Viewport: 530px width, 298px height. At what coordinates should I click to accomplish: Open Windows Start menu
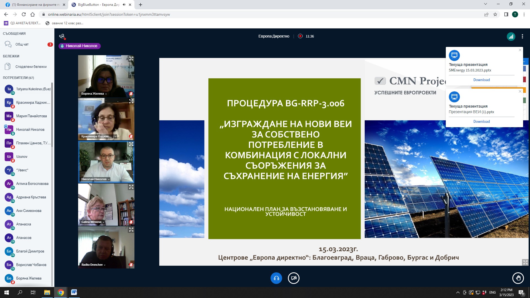[7, 292]
